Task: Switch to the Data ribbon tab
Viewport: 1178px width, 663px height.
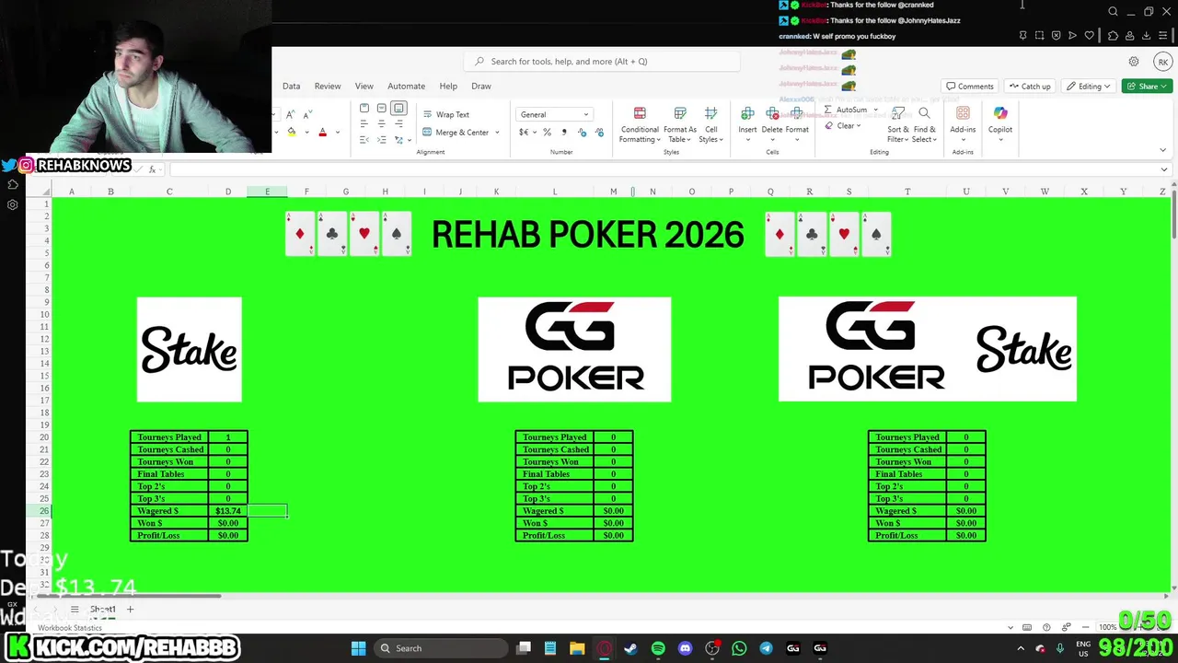Action: (x=291, y=86)
